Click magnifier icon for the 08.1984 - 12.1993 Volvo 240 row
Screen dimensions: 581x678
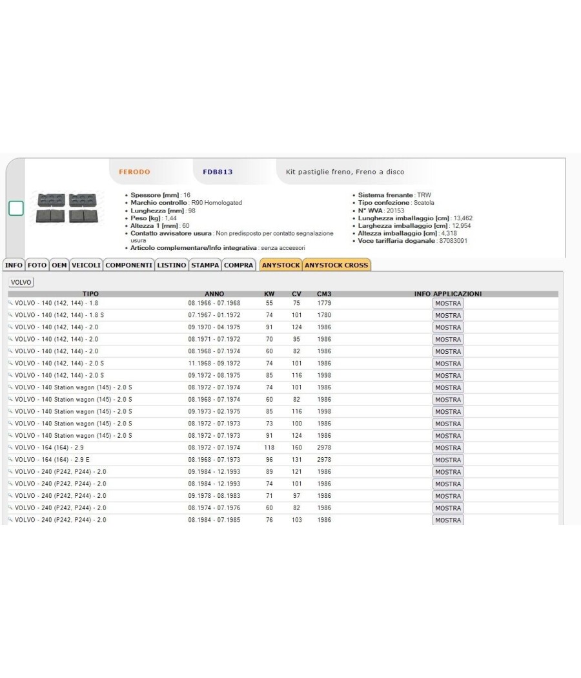10,484
